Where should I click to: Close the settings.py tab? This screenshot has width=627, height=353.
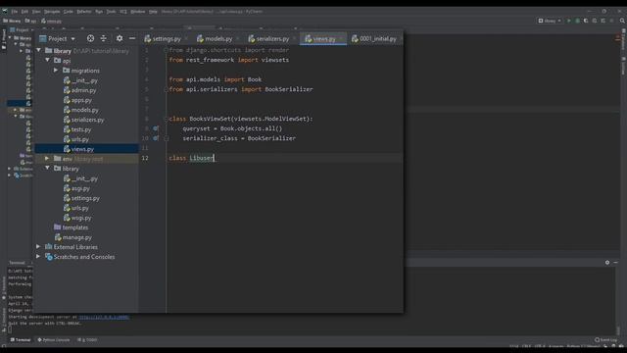pyautogui.click(x=186, y=39)
